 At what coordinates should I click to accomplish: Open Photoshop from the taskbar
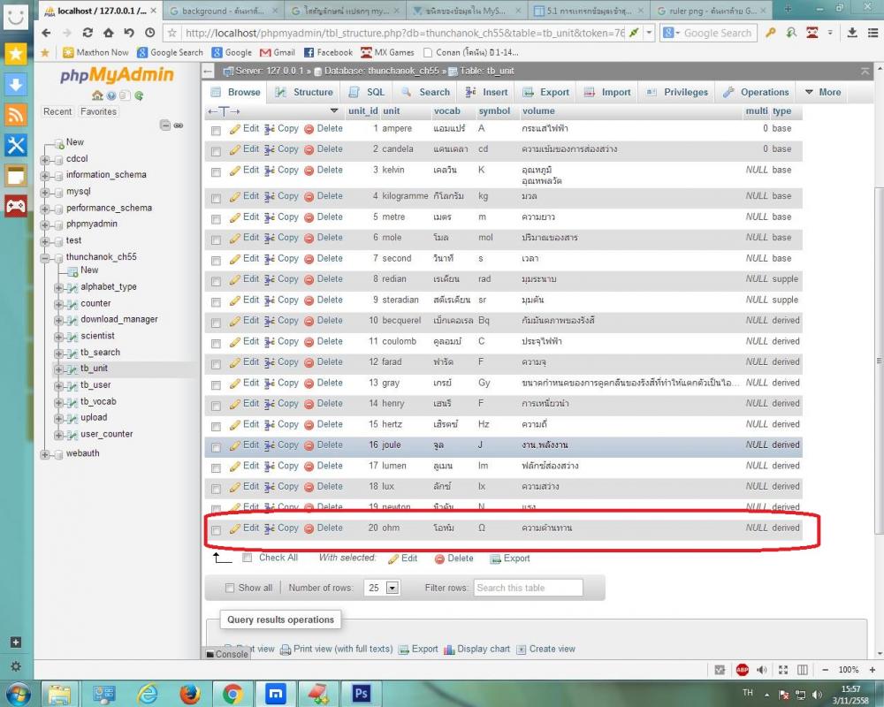361,693
